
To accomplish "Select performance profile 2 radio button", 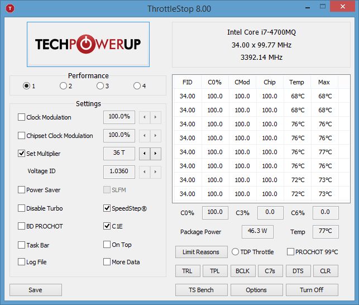I will point(63,86).
